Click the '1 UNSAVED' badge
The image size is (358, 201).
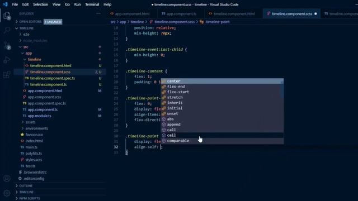click(53, 22)
